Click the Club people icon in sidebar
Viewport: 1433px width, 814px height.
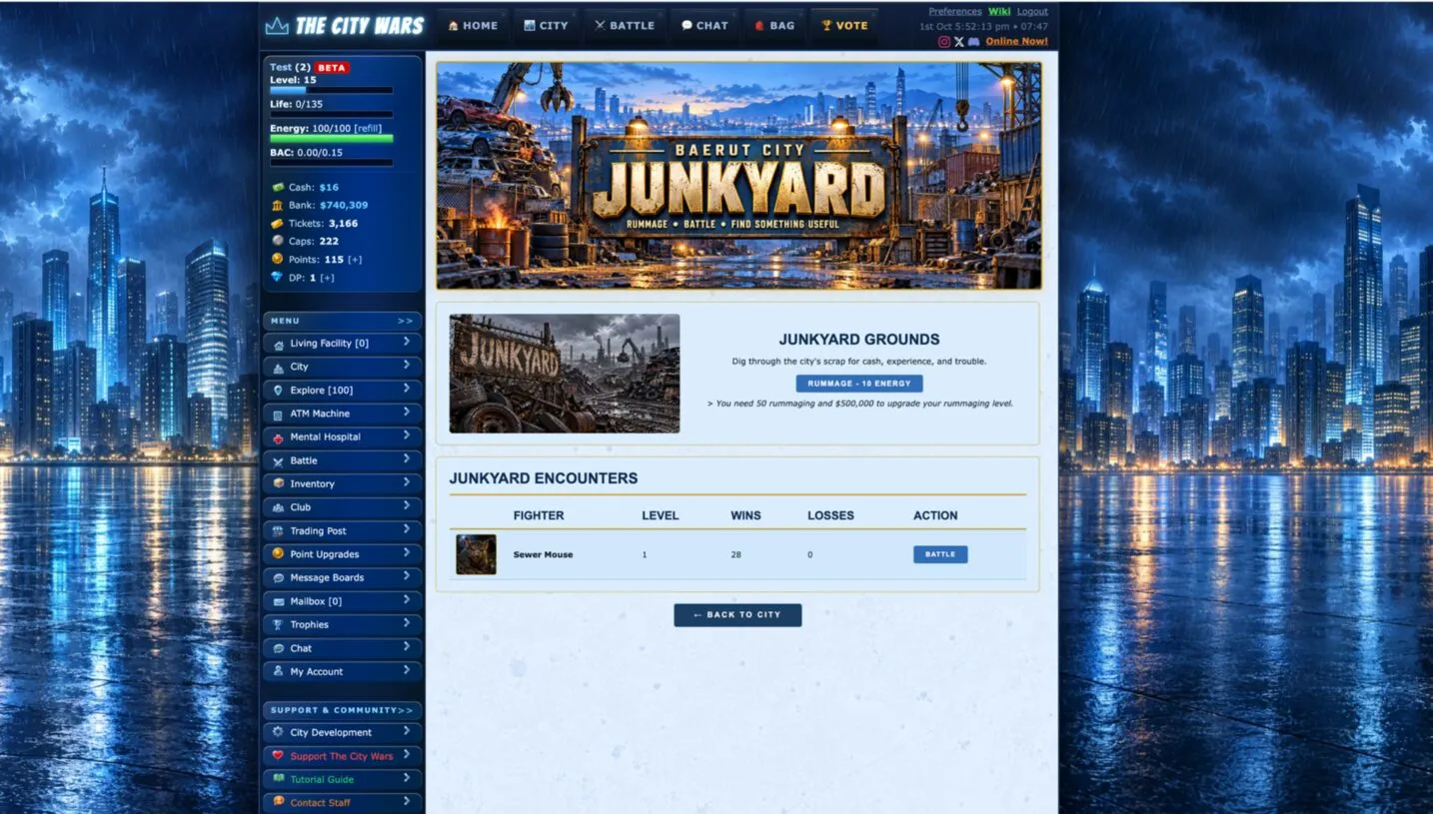[278, 507]
